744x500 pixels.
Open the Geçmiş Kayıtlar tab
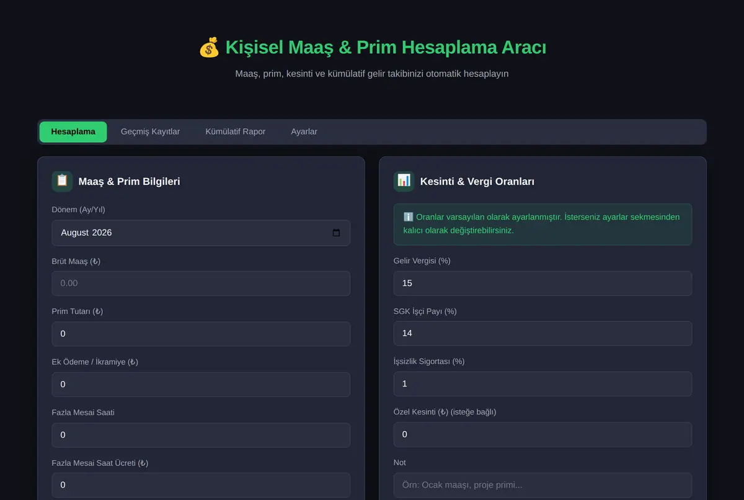coord(150,132)
